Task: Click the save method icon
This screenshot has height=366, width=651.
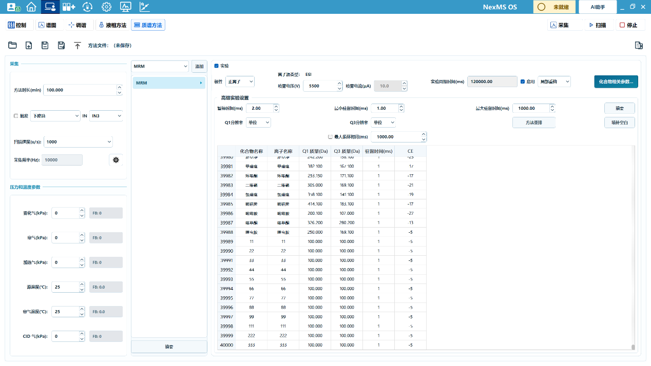Action: point(45,45)
